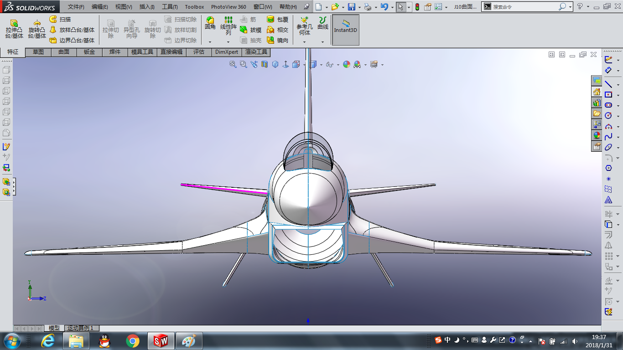Click the Apply Scene icon

[x=357, y=65]
